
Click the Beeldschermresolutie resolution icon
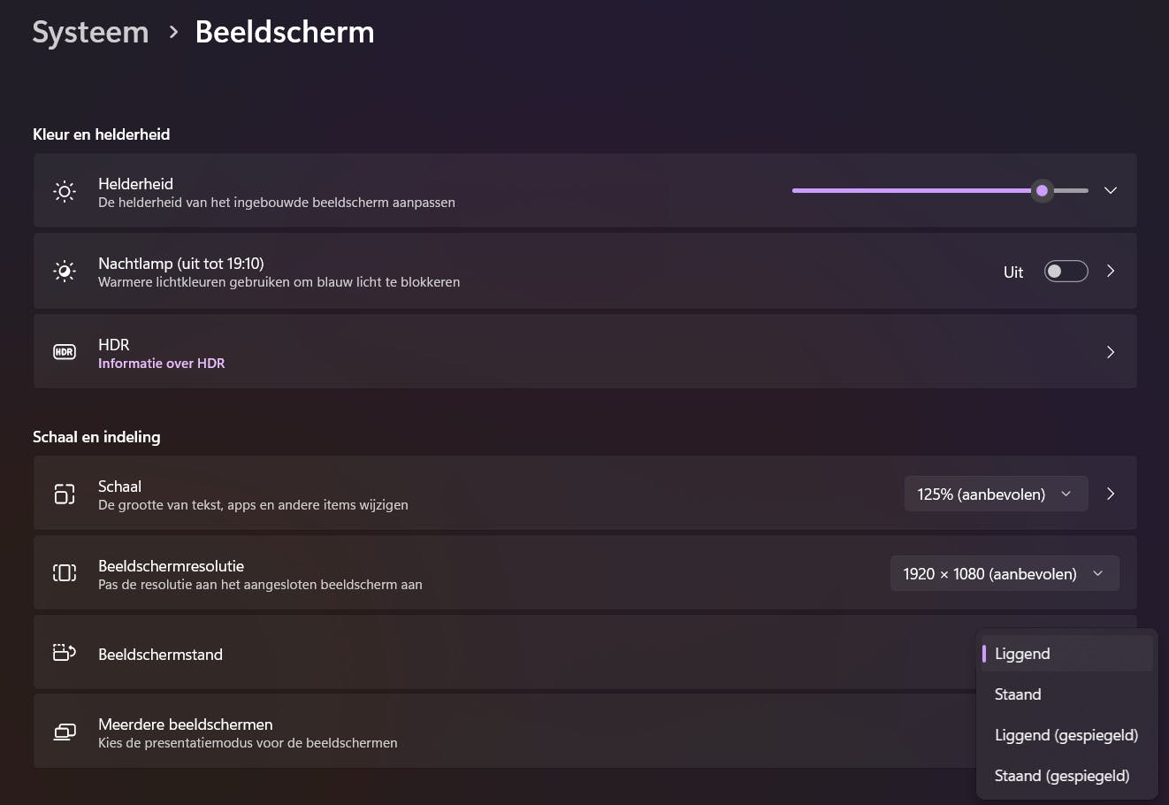(x=65, y=573)
